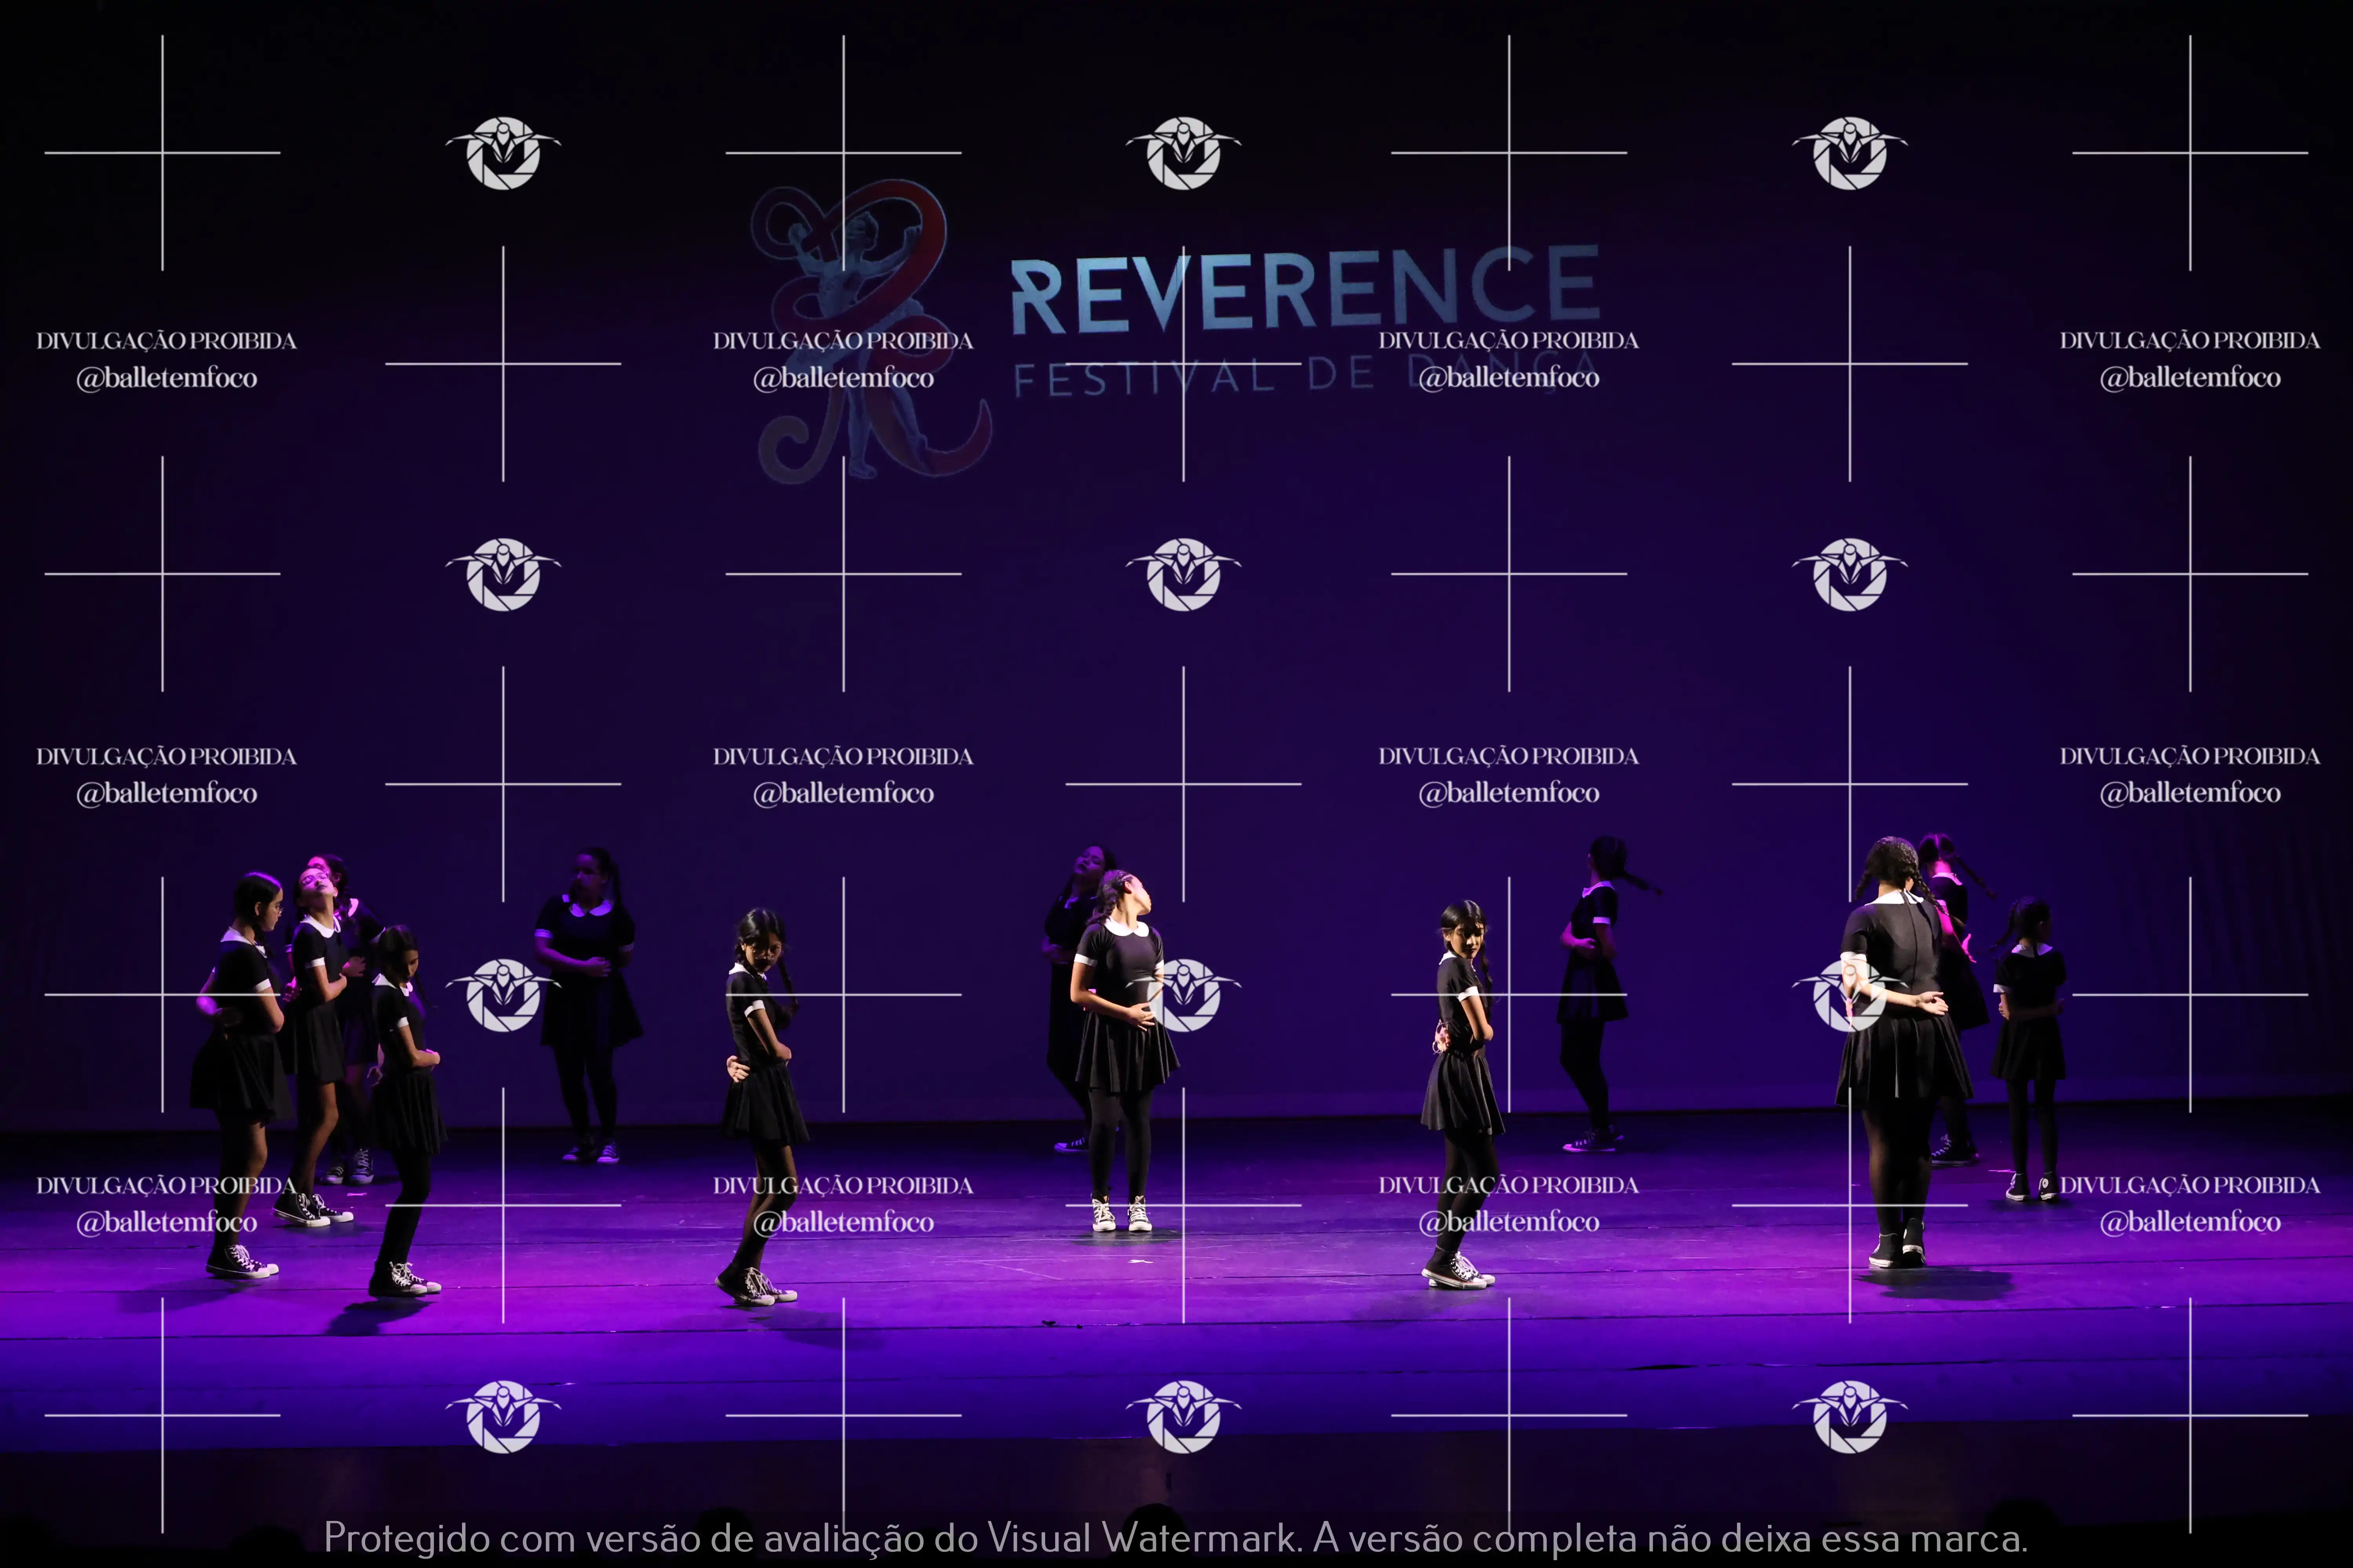Click the camera watermark logo above the REVERENCE title
The image size is (2353, 1568).
1184,153
